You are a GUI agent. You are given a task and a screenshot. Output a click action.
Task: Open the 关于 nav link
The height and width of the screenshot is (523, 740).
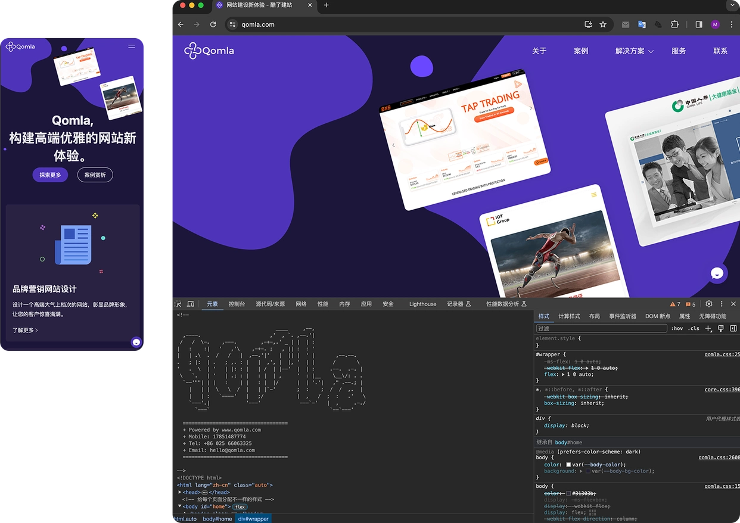[x=539, y=51]
